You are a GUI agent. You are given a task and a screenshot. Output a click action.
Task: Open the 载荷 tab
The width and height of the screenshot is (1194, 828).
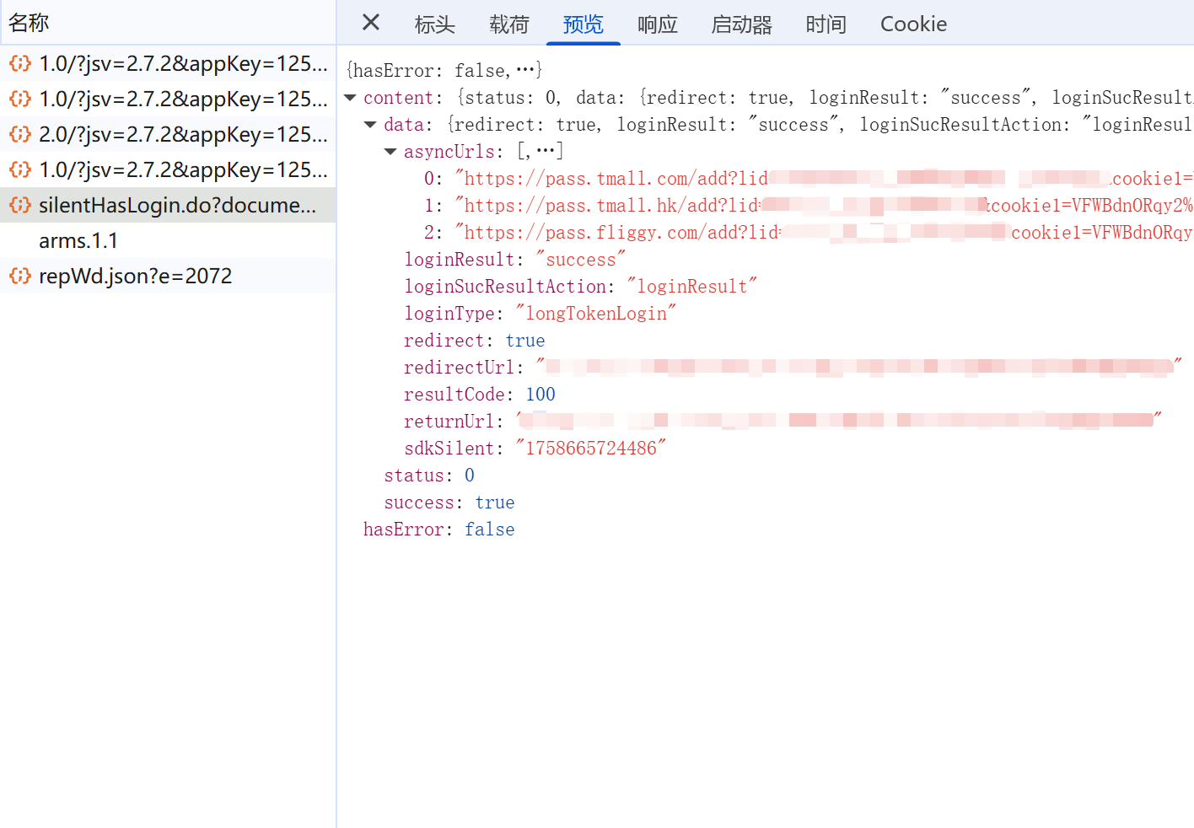point(508,24)
